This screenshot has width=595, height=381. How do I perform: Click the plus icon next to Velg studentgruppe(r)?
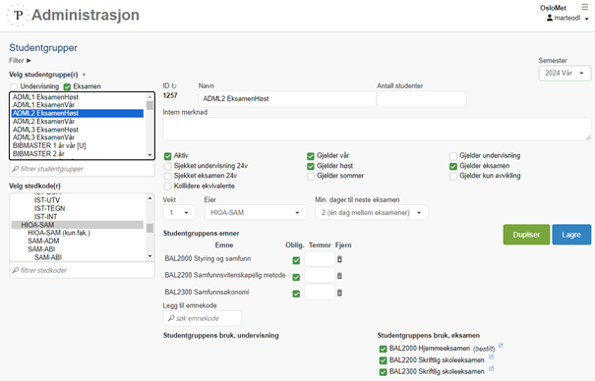pos(84,75)
